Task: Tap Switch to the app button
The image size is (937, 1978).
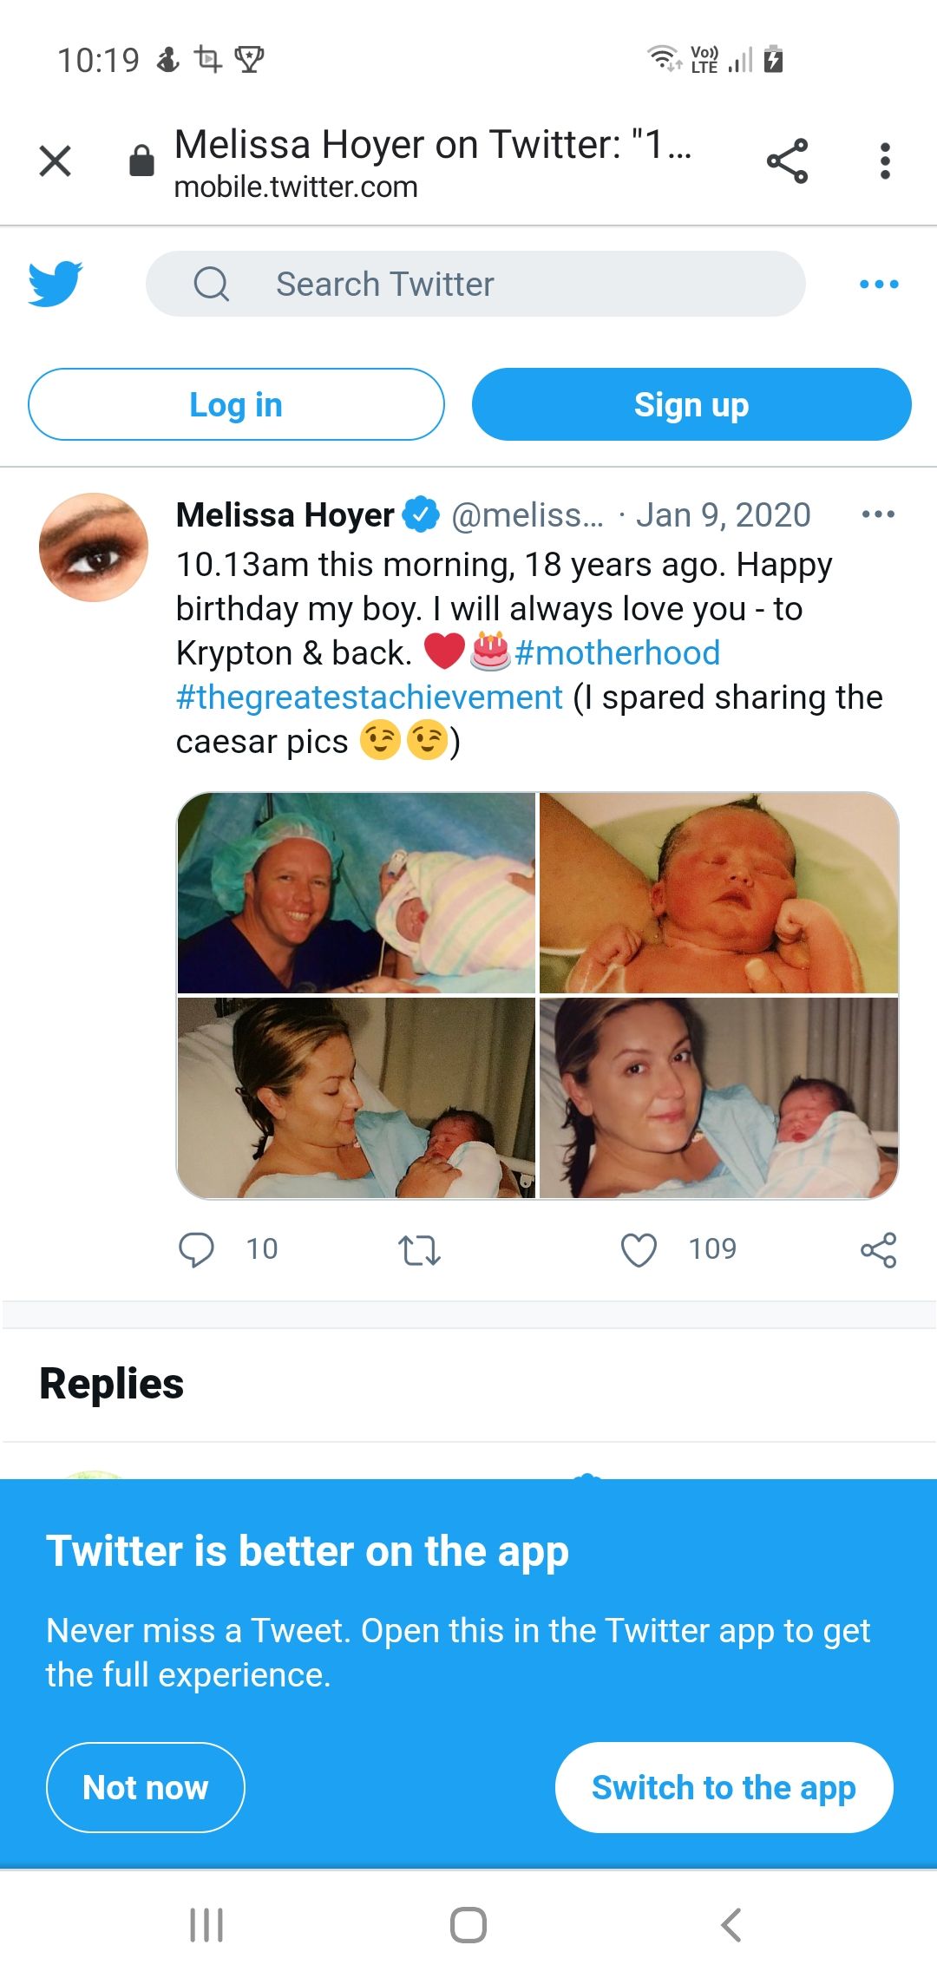Action: (724, 1787)
